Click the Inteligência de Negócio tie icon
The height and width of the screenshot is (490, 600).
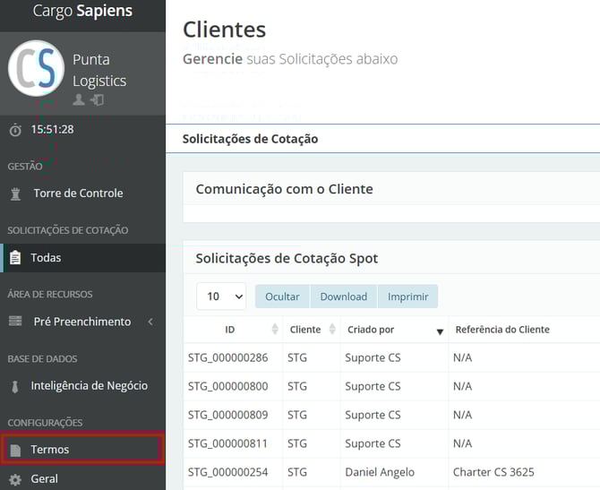point(15,386)
